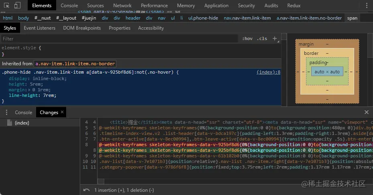Click the horizontal scrollbar thumb in diff view
The height and width of the screenshot is (195, 373).
(x=101, y=181)
